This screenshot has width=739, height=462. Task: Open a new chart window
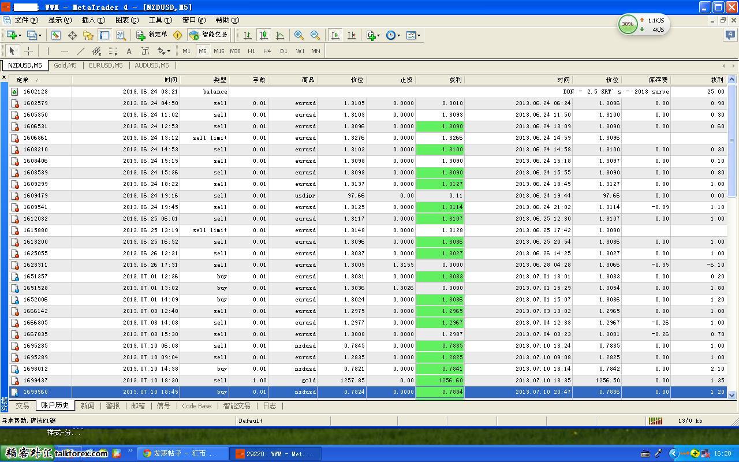pos(11,35)
